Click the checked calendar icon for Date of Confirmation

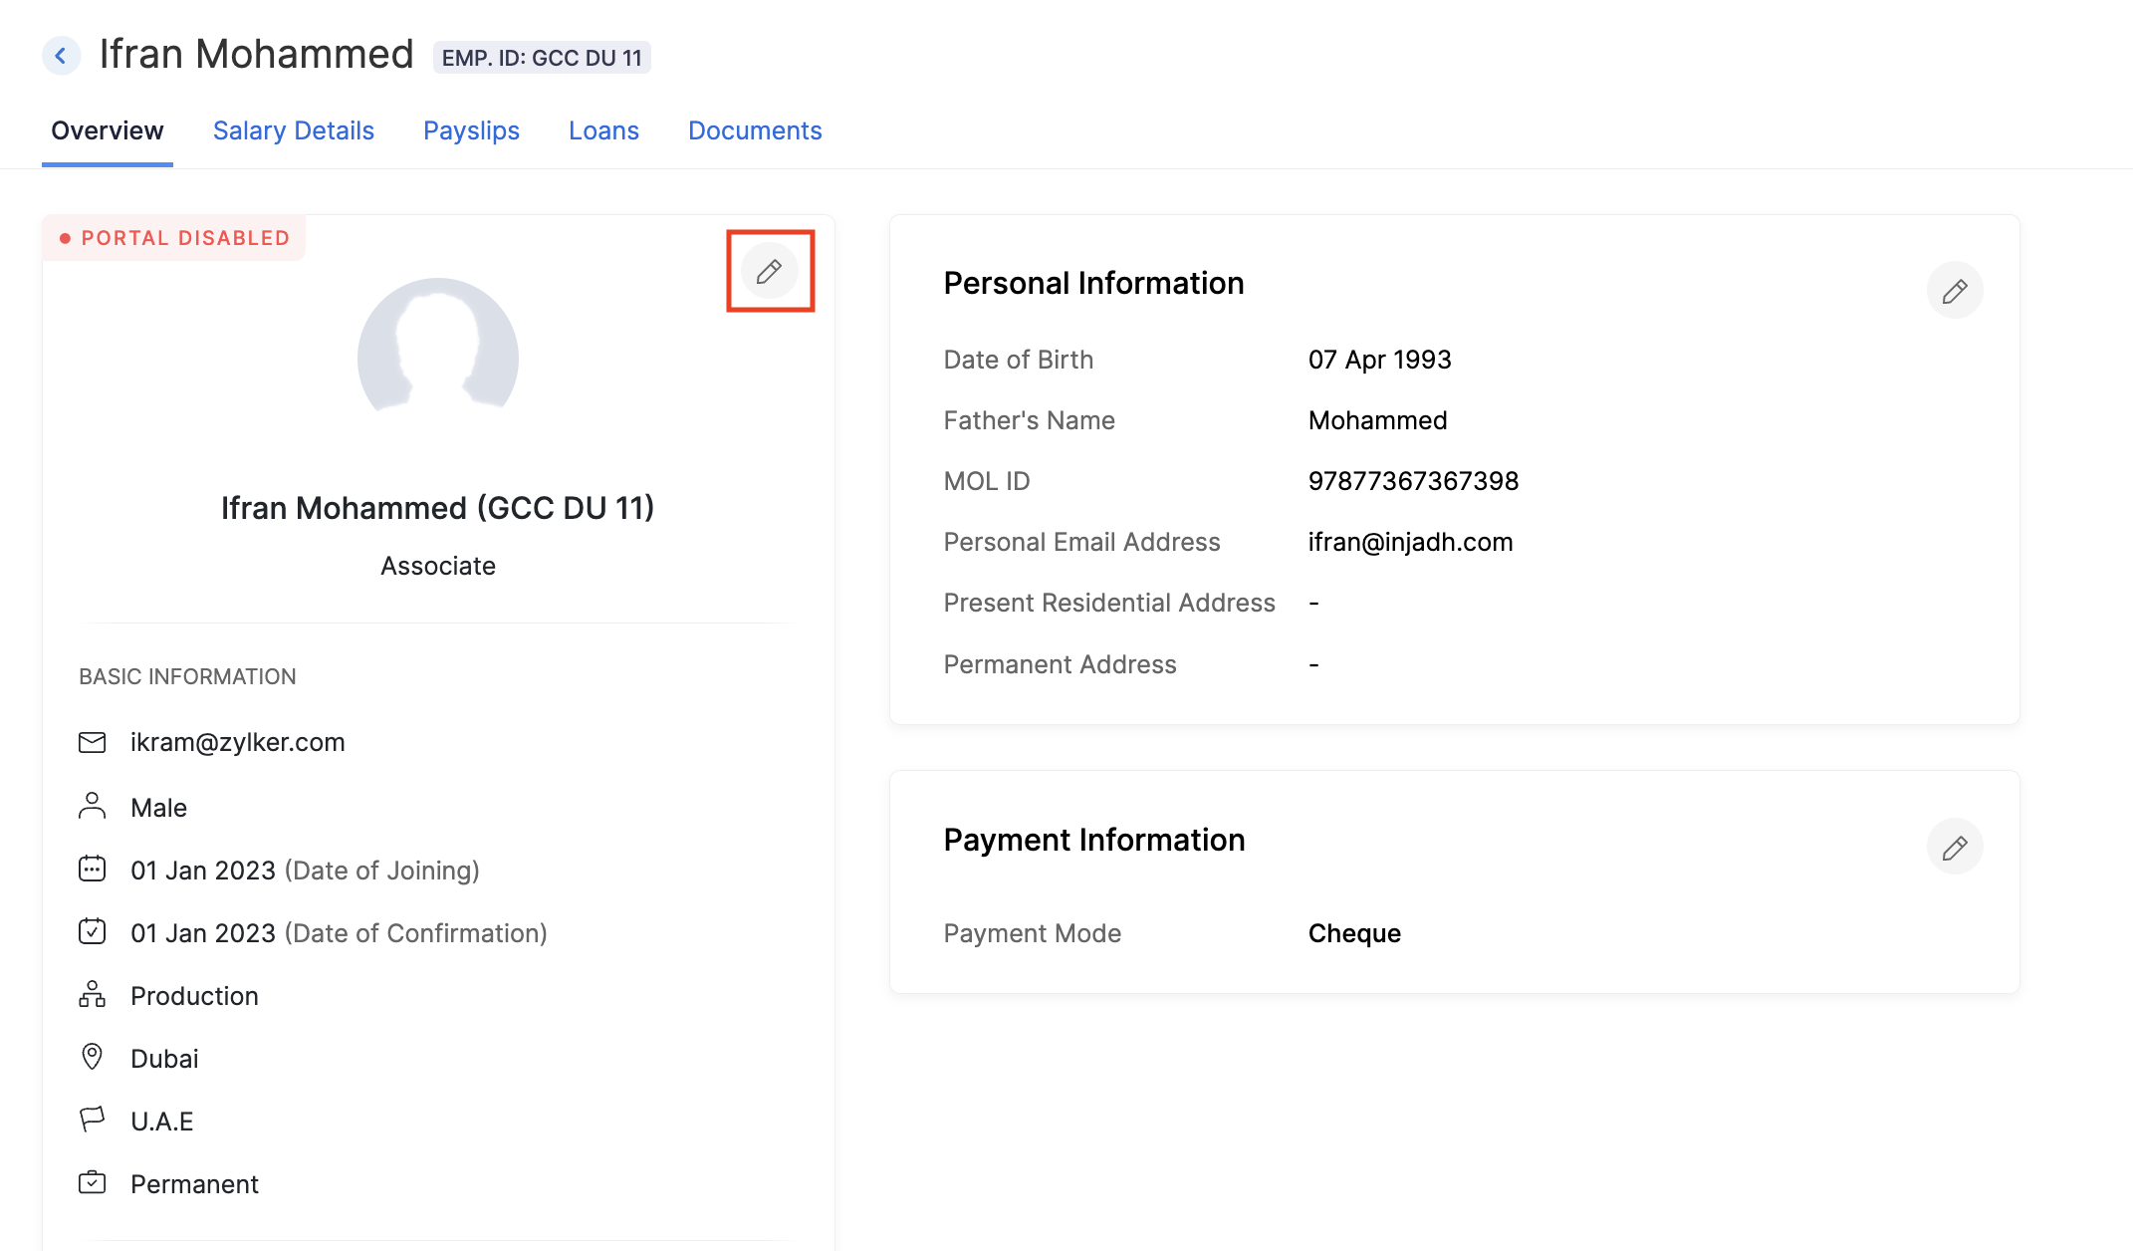tap(92, 931)
